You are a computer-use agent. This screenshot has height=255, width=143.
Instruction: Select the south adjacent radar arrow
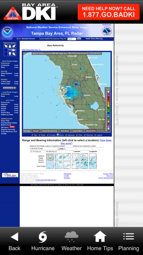pos(10,54)
